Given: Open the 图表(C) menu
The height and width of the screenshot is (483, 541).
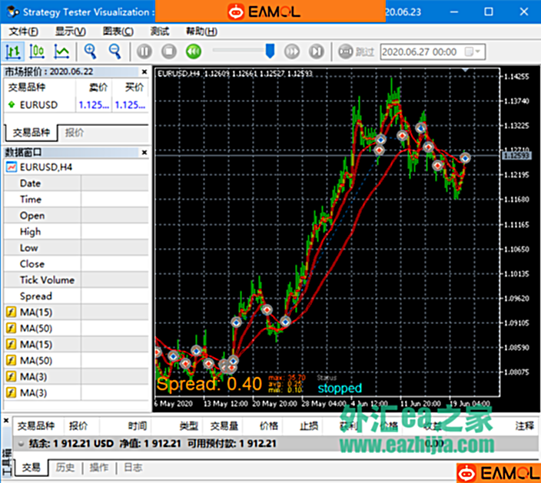Looking at the screenshot, I should click(118, 31).
